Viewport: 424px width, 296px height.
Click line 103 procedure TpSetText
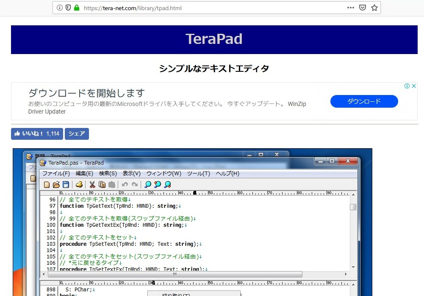[x=131, y=244]
